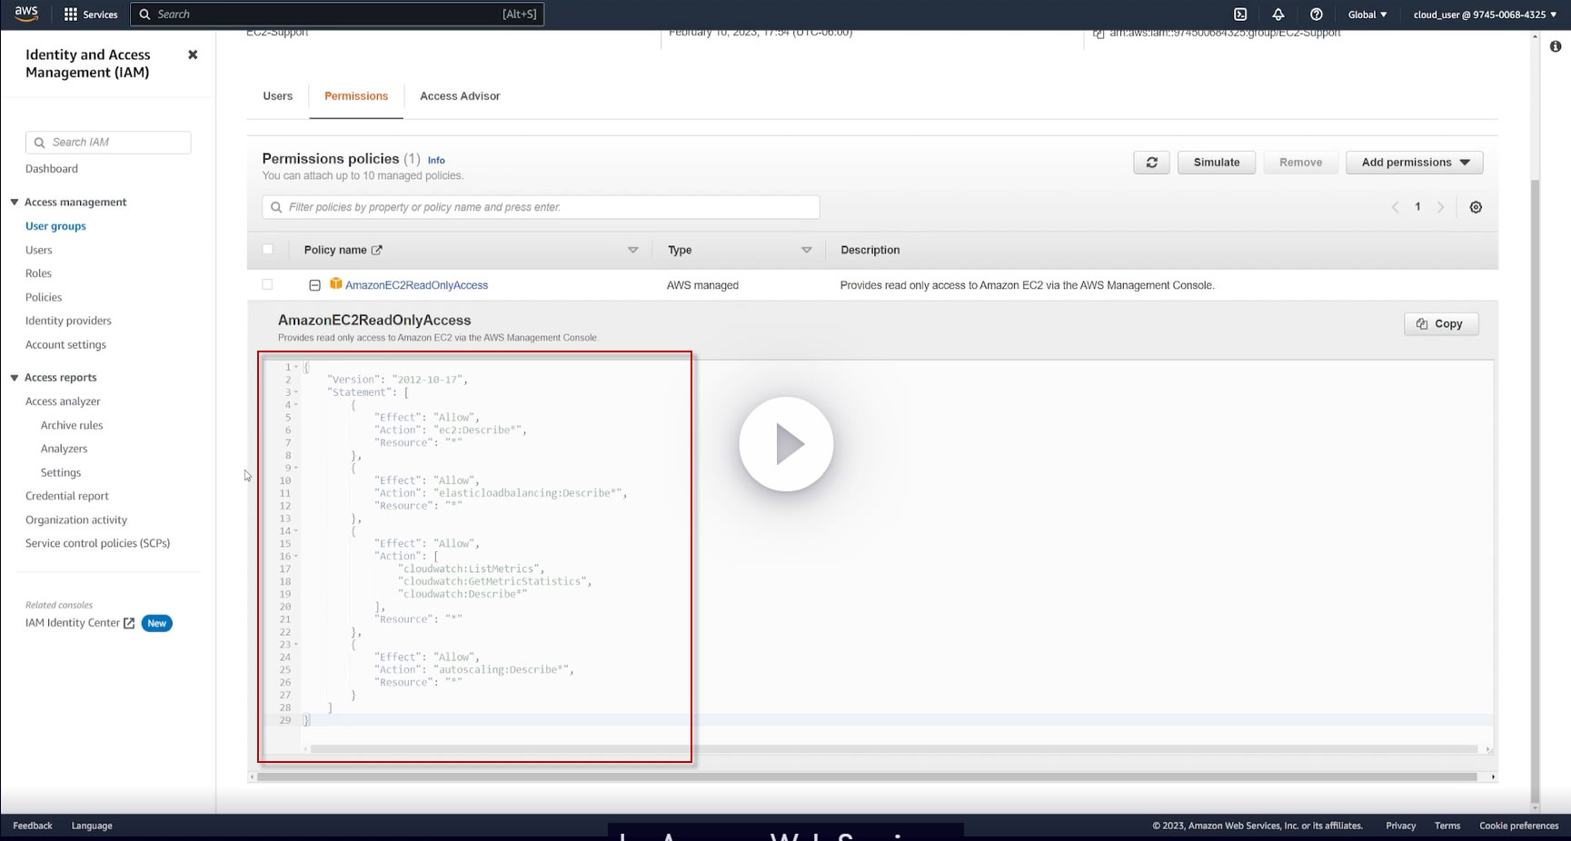
Task: Click the page info icon at right edge
Action: pos(1555,46)
